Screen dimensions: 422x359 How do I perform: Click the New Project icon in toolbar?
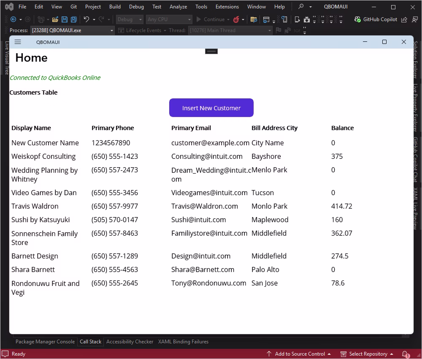(x=41, y=19)
